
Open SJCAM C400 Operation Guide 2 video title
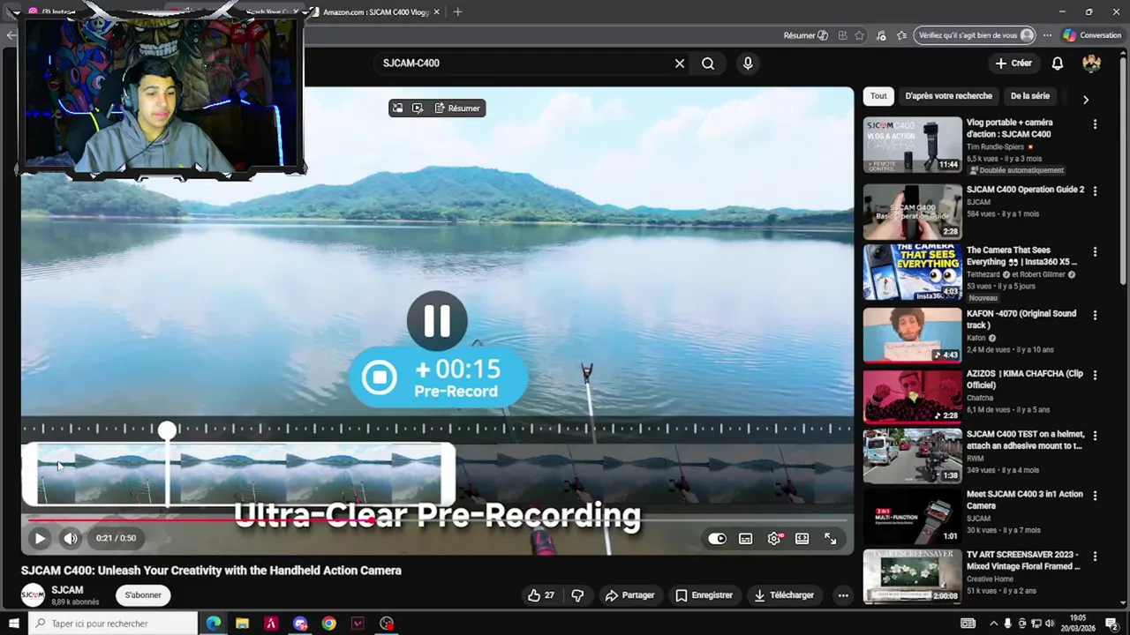[1025, 190]
